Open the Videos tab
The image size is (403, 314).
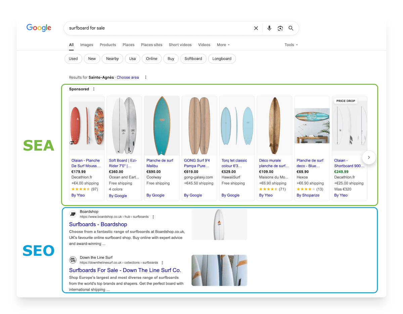click(204, 45)
